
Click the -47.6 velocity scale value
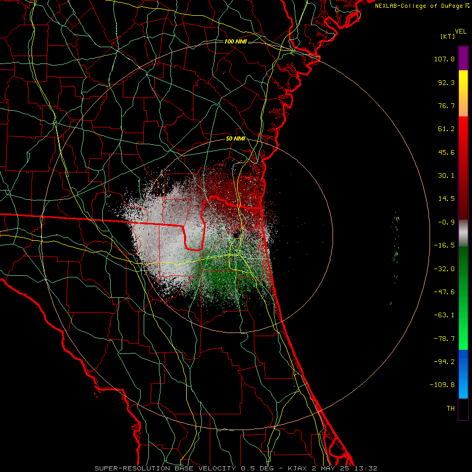tap(444, 292)
